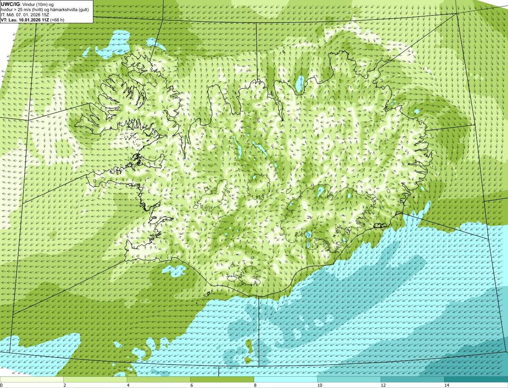This screenshot has height=388, width=508.
Task: Click the scale label '14'
Action: point(446,385)
